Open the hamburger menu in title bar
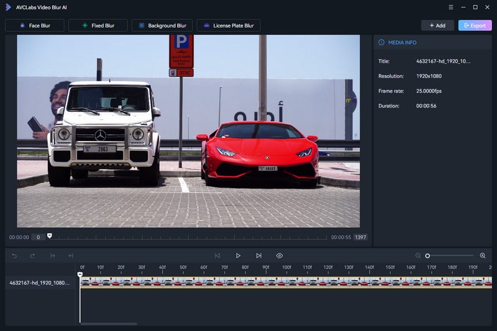The height and width of the screenshot is (331, 497). [451, 7]
